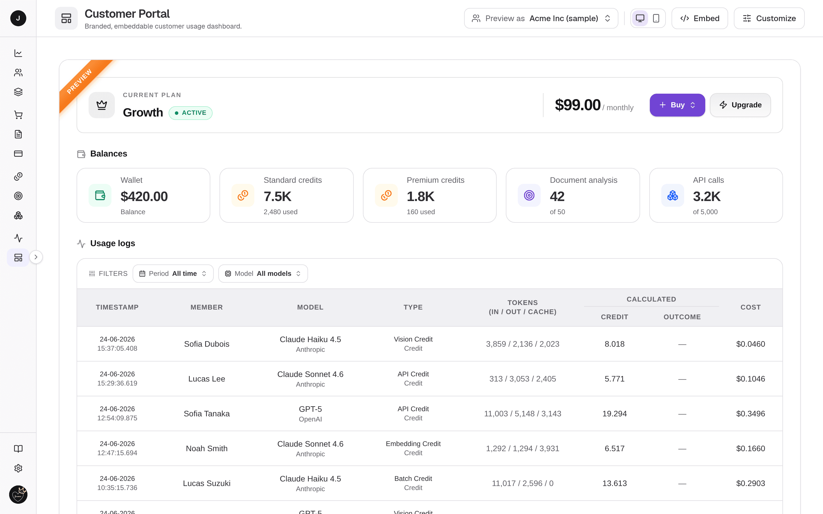Open the customer portal layout sidebar icon
This screenshot has height=514, width=823.
18,257
